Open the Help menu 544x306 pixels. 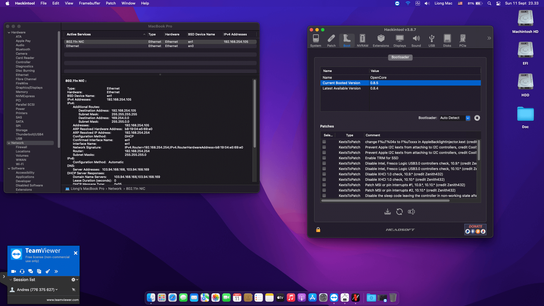145,3
